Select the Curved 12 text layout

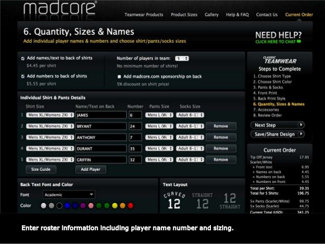[x=174, y=200]
